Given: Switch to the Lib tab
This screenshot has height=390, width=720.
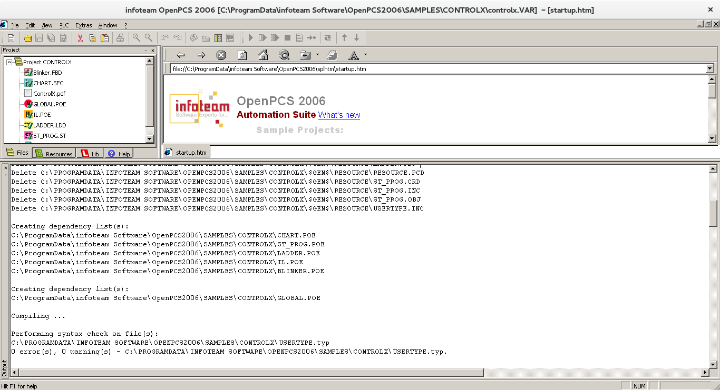Looking at the screenshot, I should (90, 154).
